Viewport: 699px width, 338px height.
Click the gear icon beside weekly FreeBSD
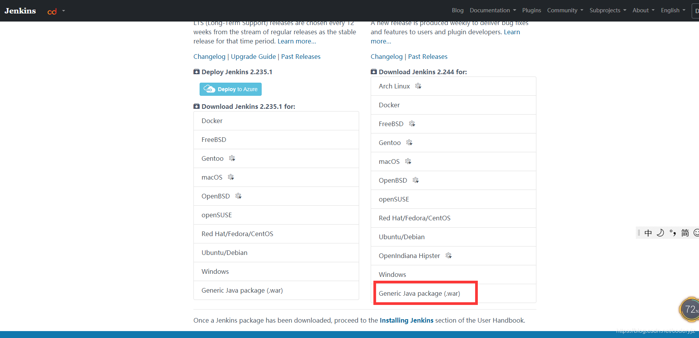coord(412,124)
